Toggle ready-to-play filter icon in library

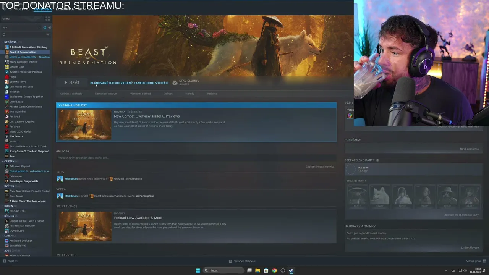49,27
